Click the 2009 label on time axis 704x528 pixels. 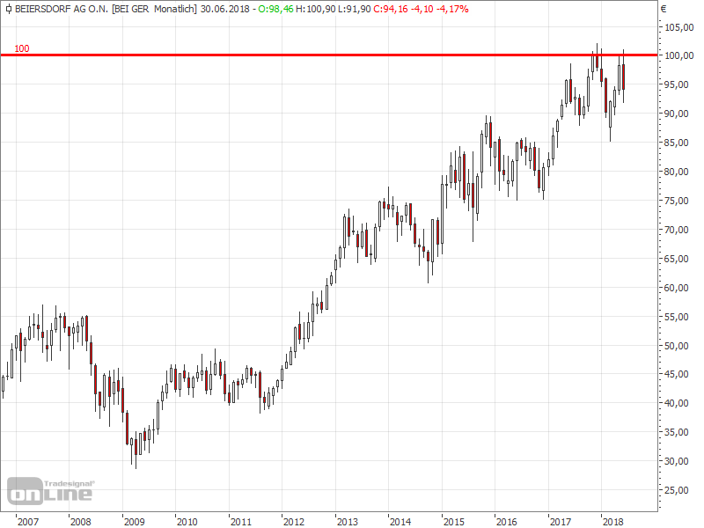(134, 522)
